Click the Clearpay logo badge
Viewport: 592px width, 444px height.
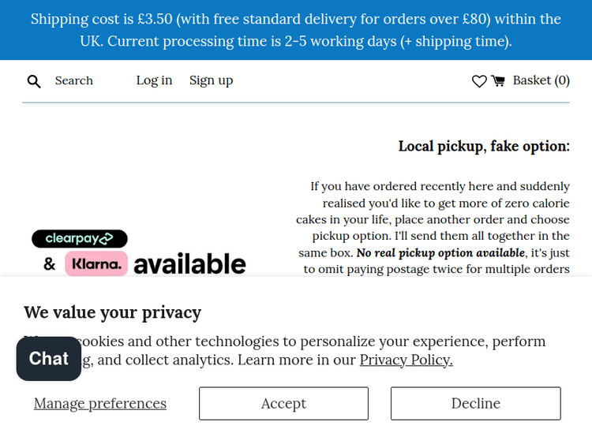(80, 238)
